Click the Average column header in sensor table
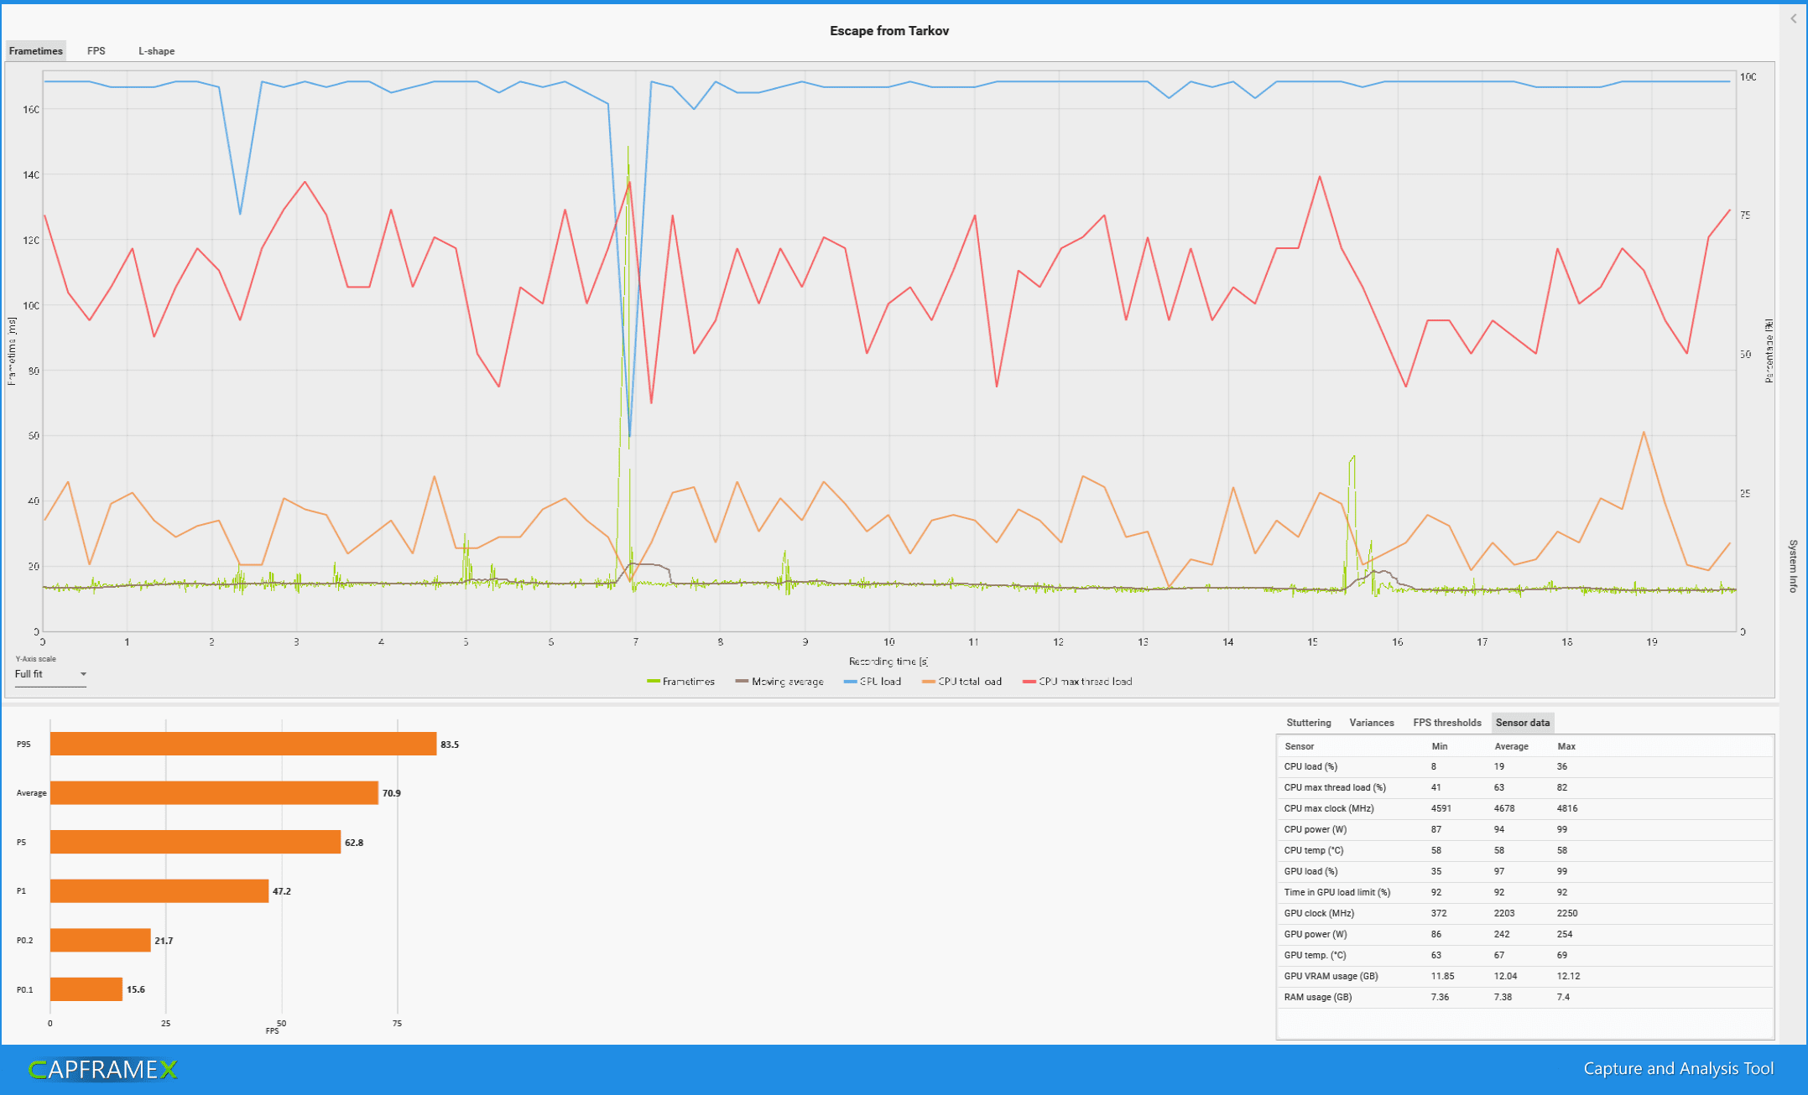 (x=1511, y=746)
